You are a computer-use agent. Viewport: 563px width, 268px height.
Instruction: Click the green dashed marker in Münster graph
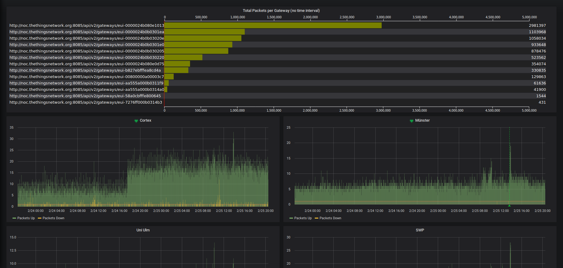[x=509, y=166]
